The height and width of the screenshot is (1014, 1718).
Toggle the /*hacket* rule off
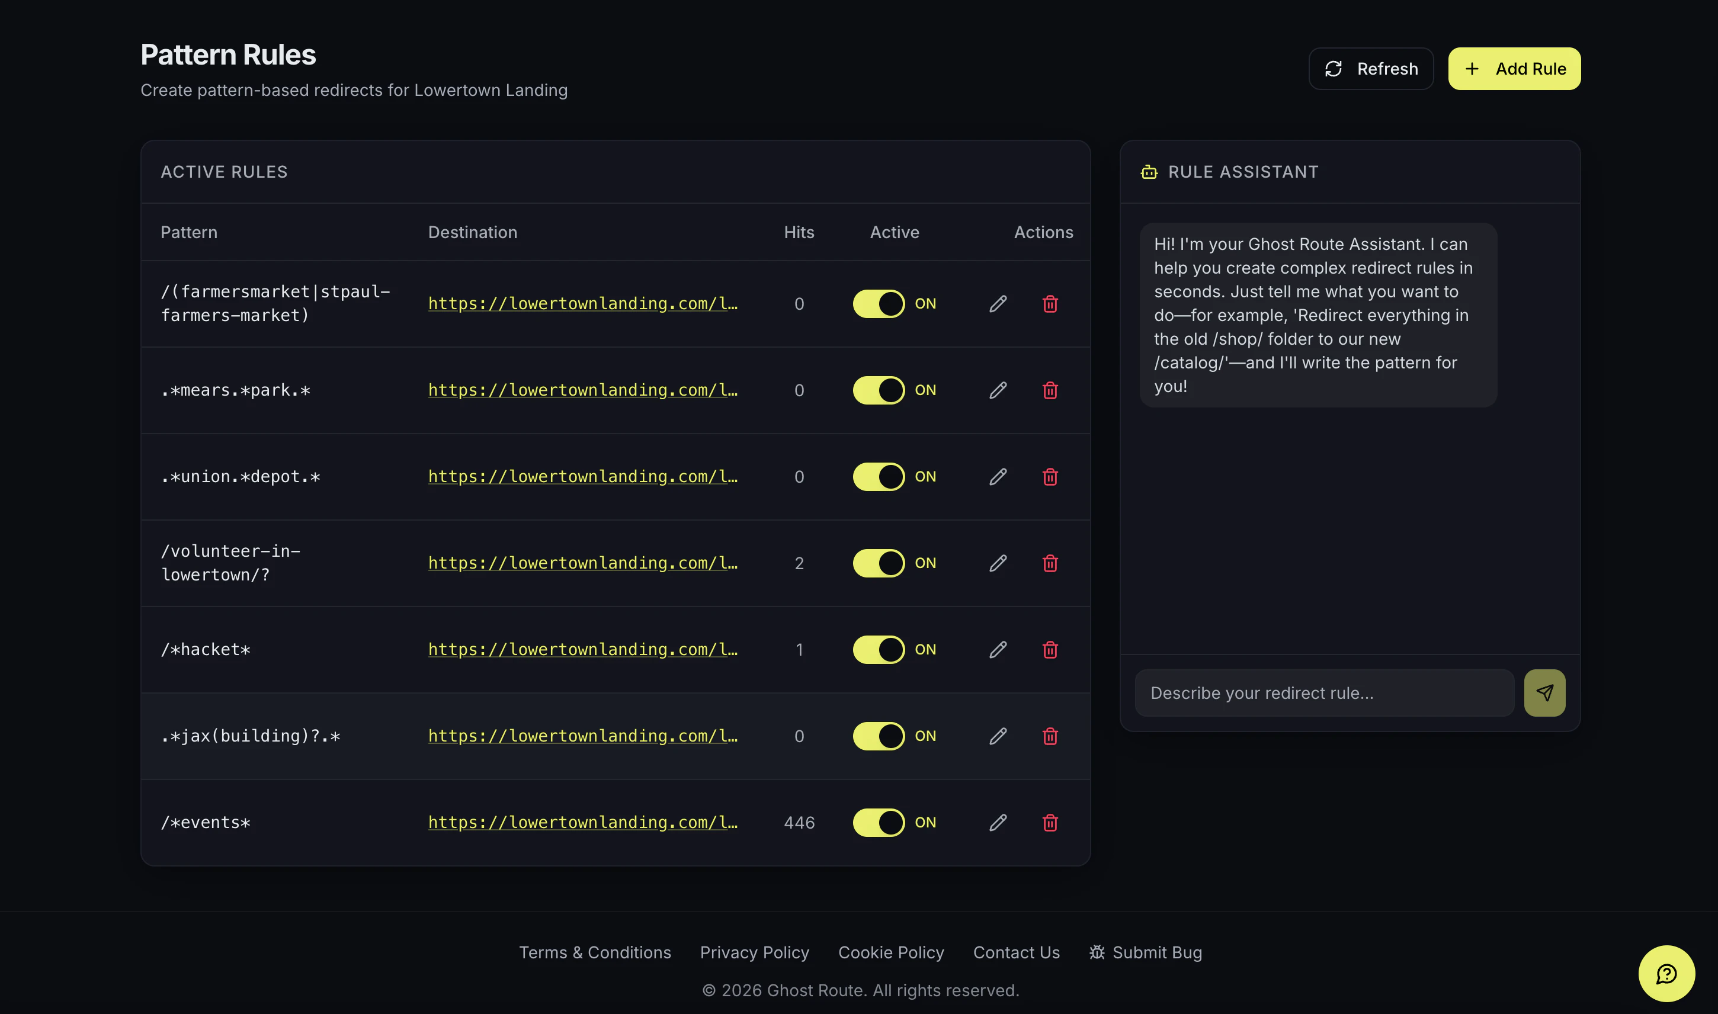[878, 649]
